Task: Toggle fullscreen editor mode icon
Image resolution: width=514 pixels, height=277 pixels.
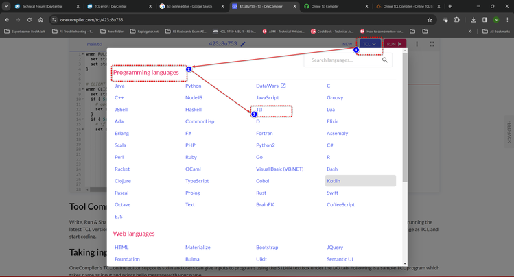Action: (432, 44)
